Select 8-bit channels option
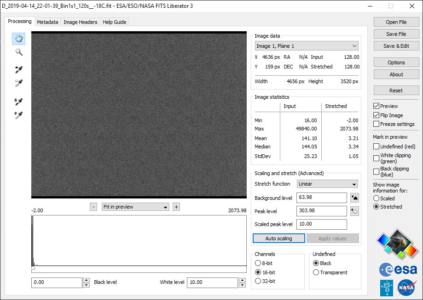 [x=258, y=263]
